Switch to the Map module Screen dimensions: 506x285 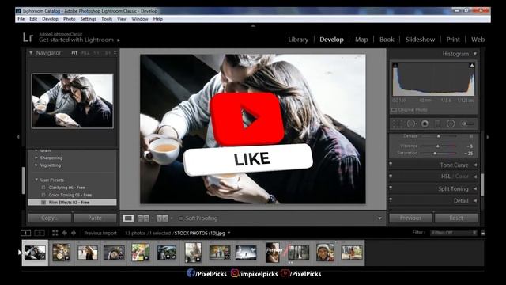pos(361,40)
